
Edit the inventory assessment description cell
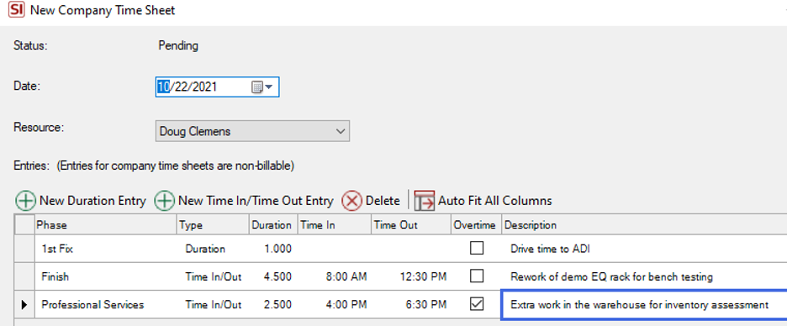[644, 304]
